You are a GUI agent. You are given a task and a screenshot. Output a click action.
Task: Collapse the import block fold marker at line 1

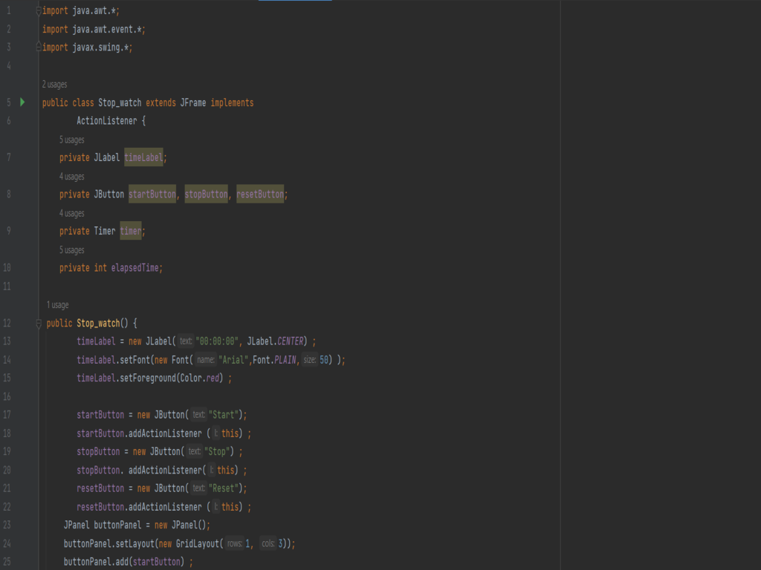(x=39, y=11)
